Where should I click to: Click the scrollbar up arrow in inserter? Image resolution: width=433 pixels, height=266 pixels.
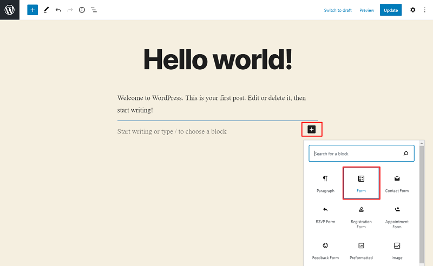[422, 143]
